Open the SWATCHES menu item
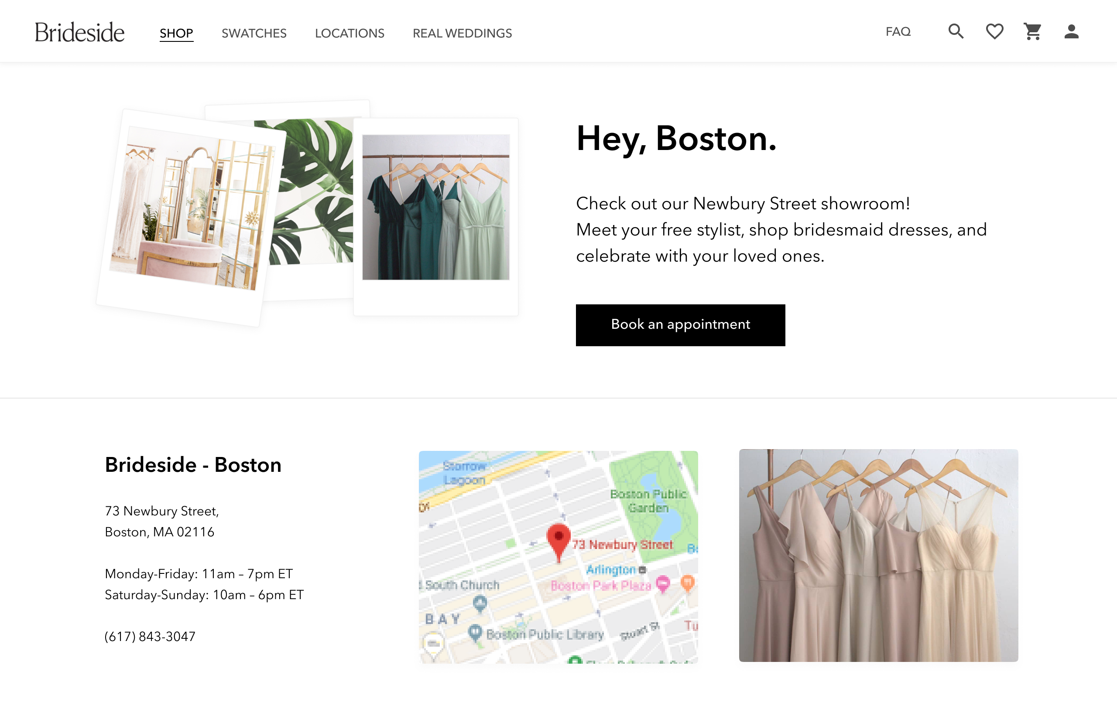The height and width of the screenshot is (716, 1117). (x=254, y=34)
